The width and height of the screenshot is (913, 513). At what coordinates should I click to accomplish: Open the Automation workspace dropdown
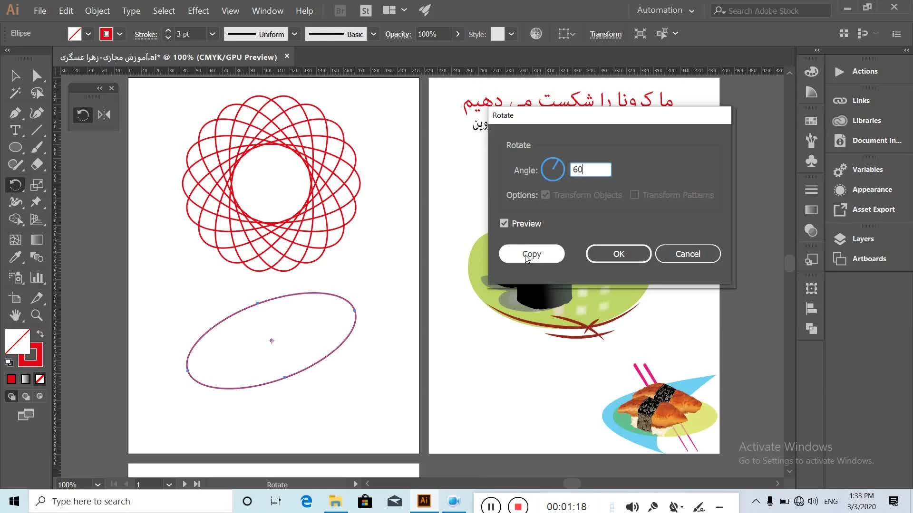665,10
